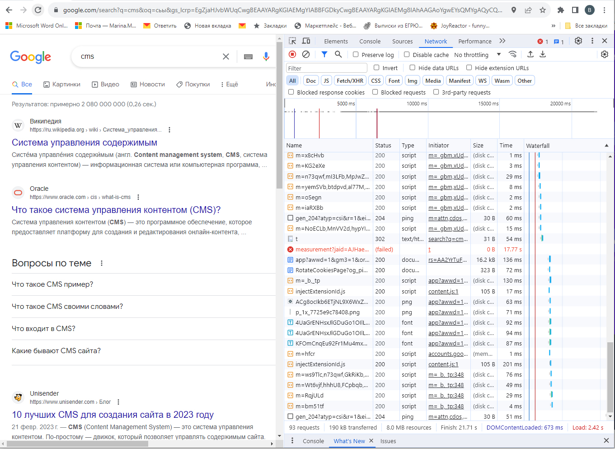Screen dimensions: 615x449
Task: Open No throttling dropdown
Action: [478, 55]
